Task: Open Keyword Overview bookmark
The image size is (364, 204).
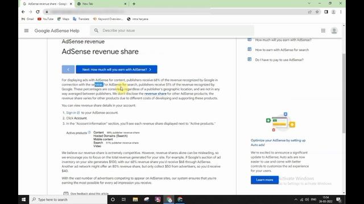Action: coord(108,19)
